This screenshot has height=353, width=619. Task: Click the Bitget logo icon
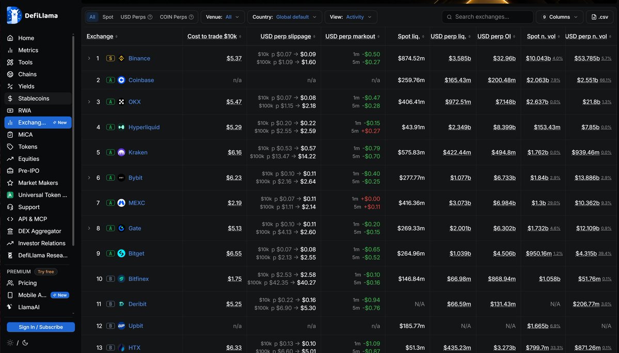121,253
